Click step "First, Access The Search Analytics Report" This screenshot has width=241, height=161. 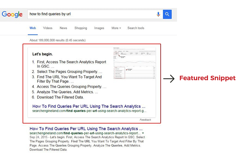(x=71, y=62)
